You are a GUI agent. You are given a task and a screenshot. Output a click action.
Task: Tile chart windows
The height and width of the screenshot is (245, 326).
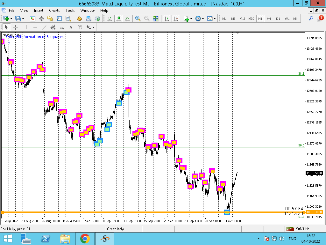click(156, 19)
